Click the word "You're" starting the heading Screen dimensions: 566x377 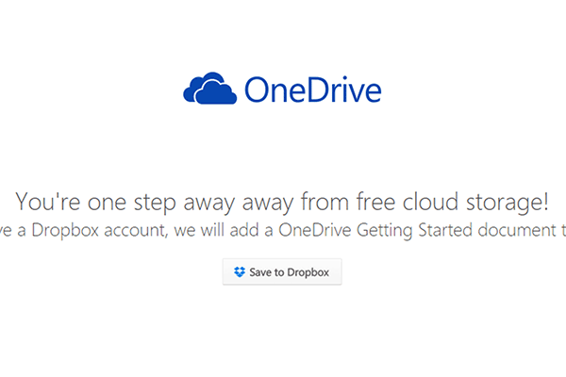pos(48,201)
